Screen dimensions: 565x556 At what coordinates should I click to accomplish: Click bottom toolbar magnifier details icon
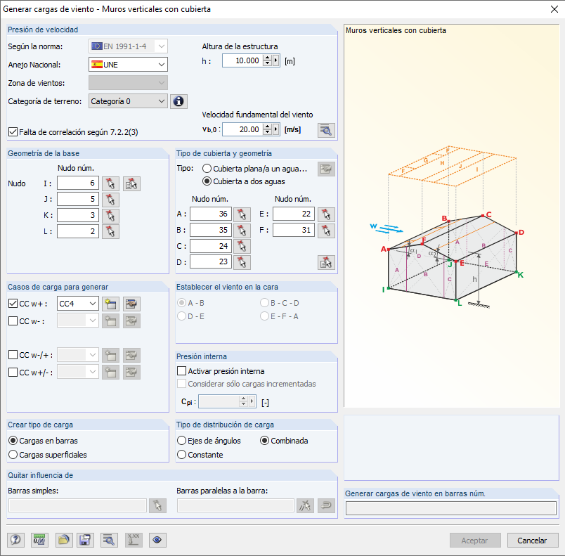click(x=109, y=540)
